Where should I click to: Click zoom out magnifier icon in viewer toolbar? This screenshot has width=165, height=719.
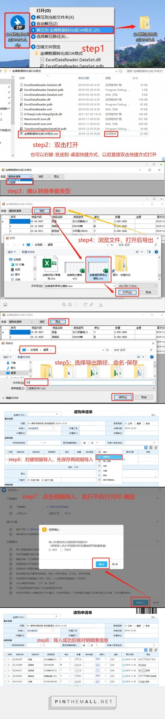point(70,304)
